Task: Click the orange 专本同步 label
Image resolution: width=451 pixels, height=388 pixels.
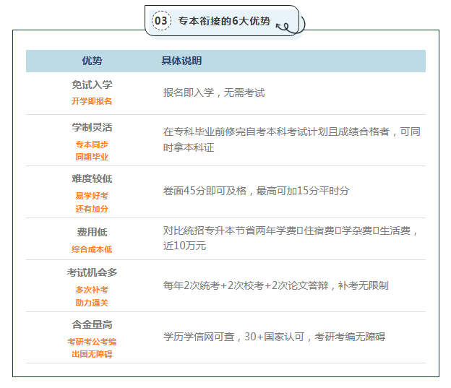Action: tap(92, 144)
